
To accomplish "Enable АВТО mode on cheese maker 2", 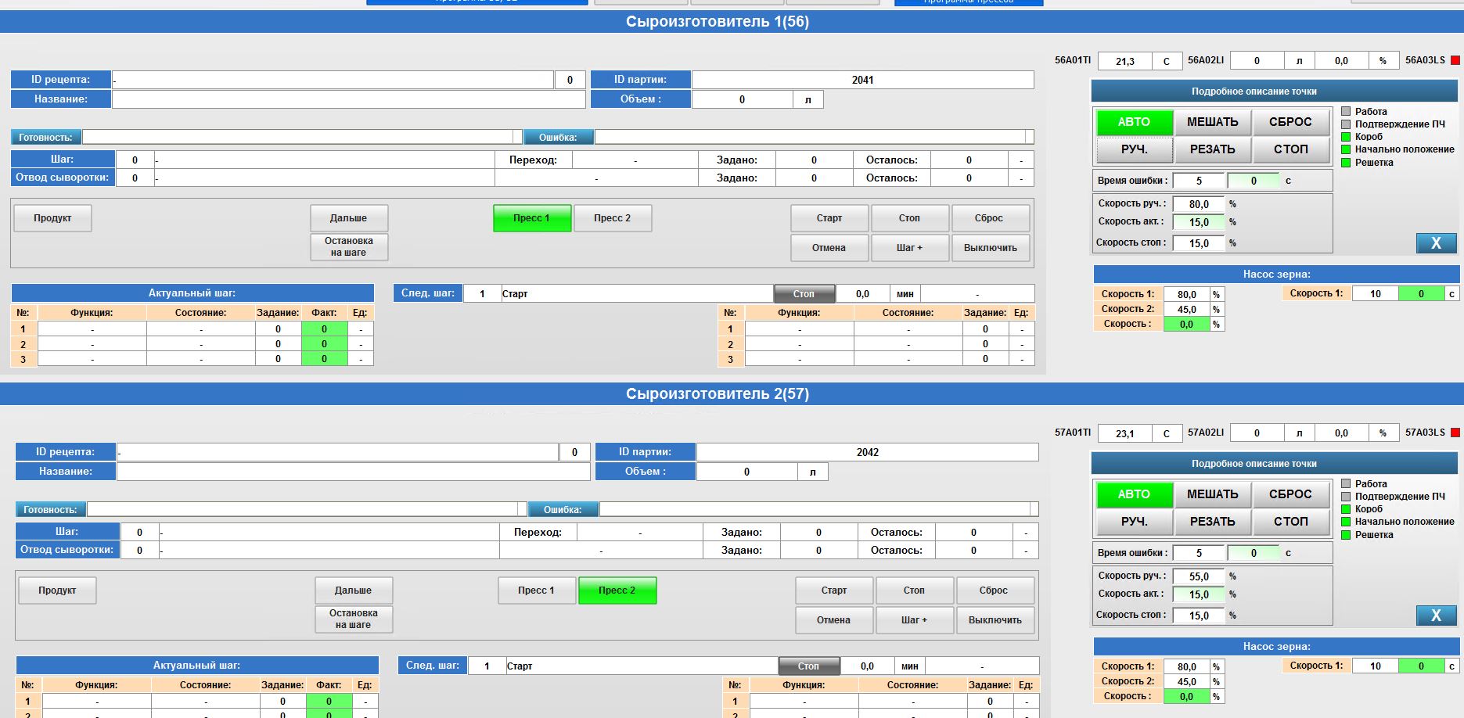I will tap(1134, 494).
